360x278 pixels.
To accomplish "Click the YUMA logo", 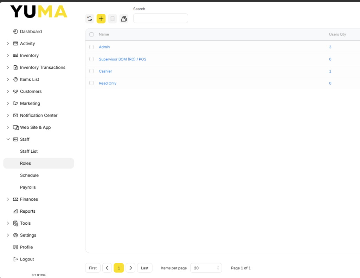I will tap(39, 12).
